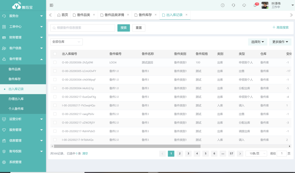Collapse the sidebar with the menu fold icon
The width and height of the screenshot is (295, 173).
click(51, 5)
